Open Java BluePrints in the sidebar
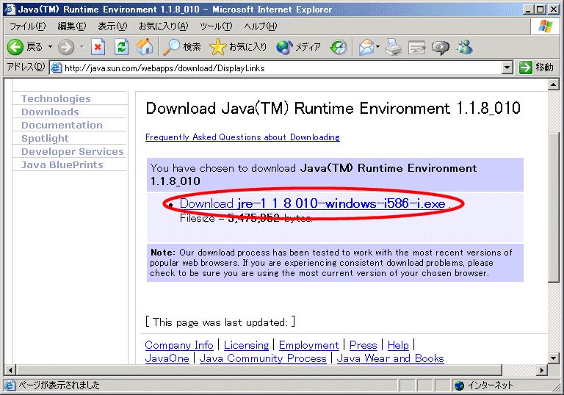 [62, 164]
